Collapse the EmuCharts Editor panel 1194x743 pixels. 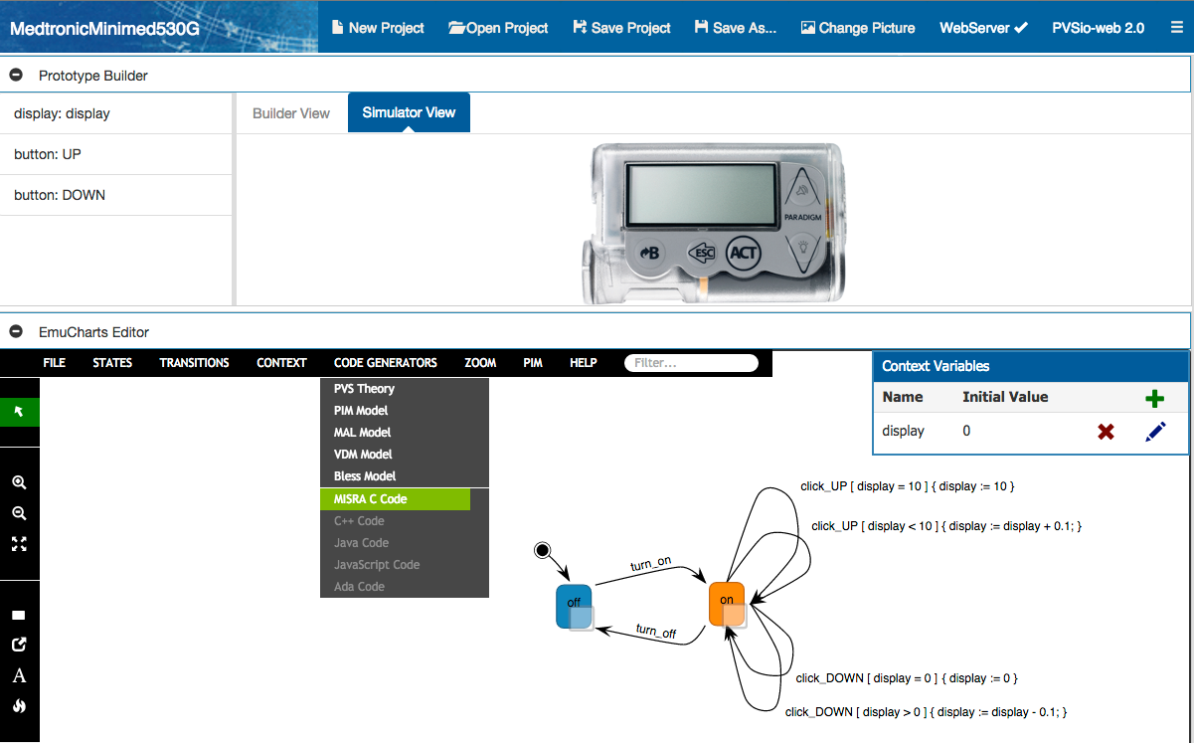tap(16, 331)
